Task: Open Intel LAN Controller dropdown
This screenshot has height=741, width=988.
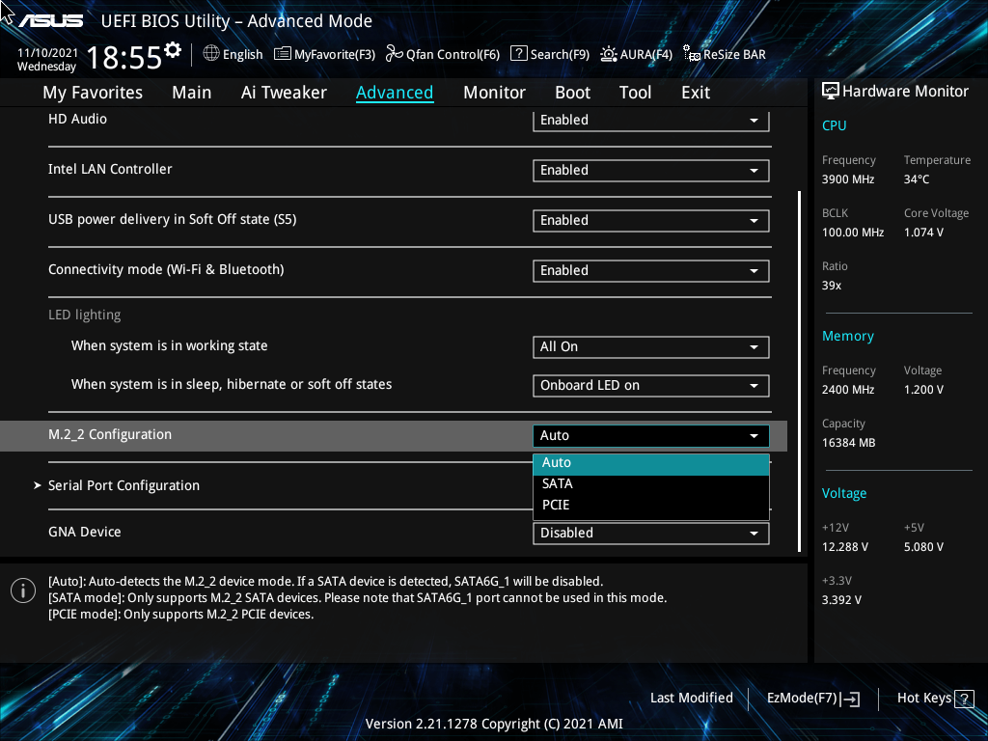Action: click(x=651, y=170)
